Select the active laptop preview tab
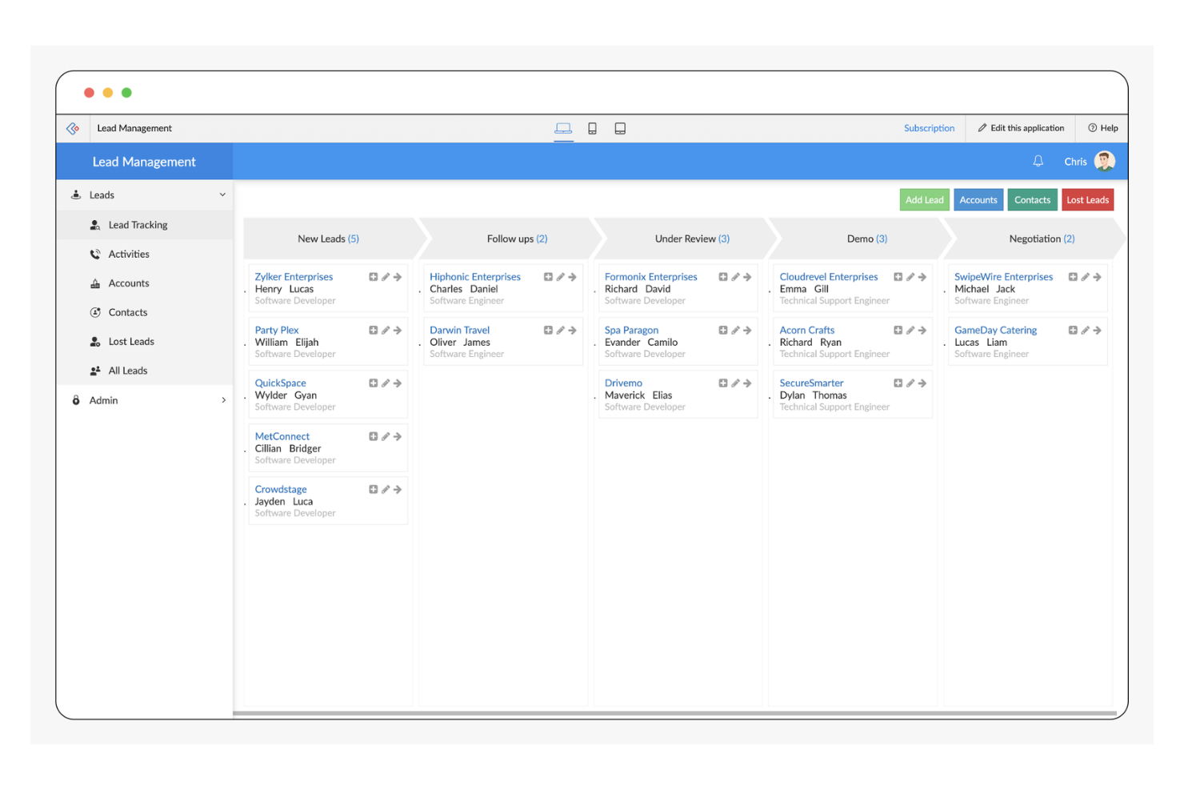 [563, 127]
